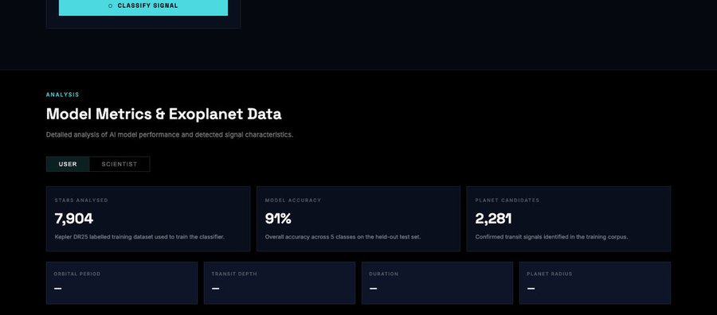Image resolution: width=717 pixels, height=315 pixels.
Task: Click the cyan Analysis section label
Action: click(63, 95)
